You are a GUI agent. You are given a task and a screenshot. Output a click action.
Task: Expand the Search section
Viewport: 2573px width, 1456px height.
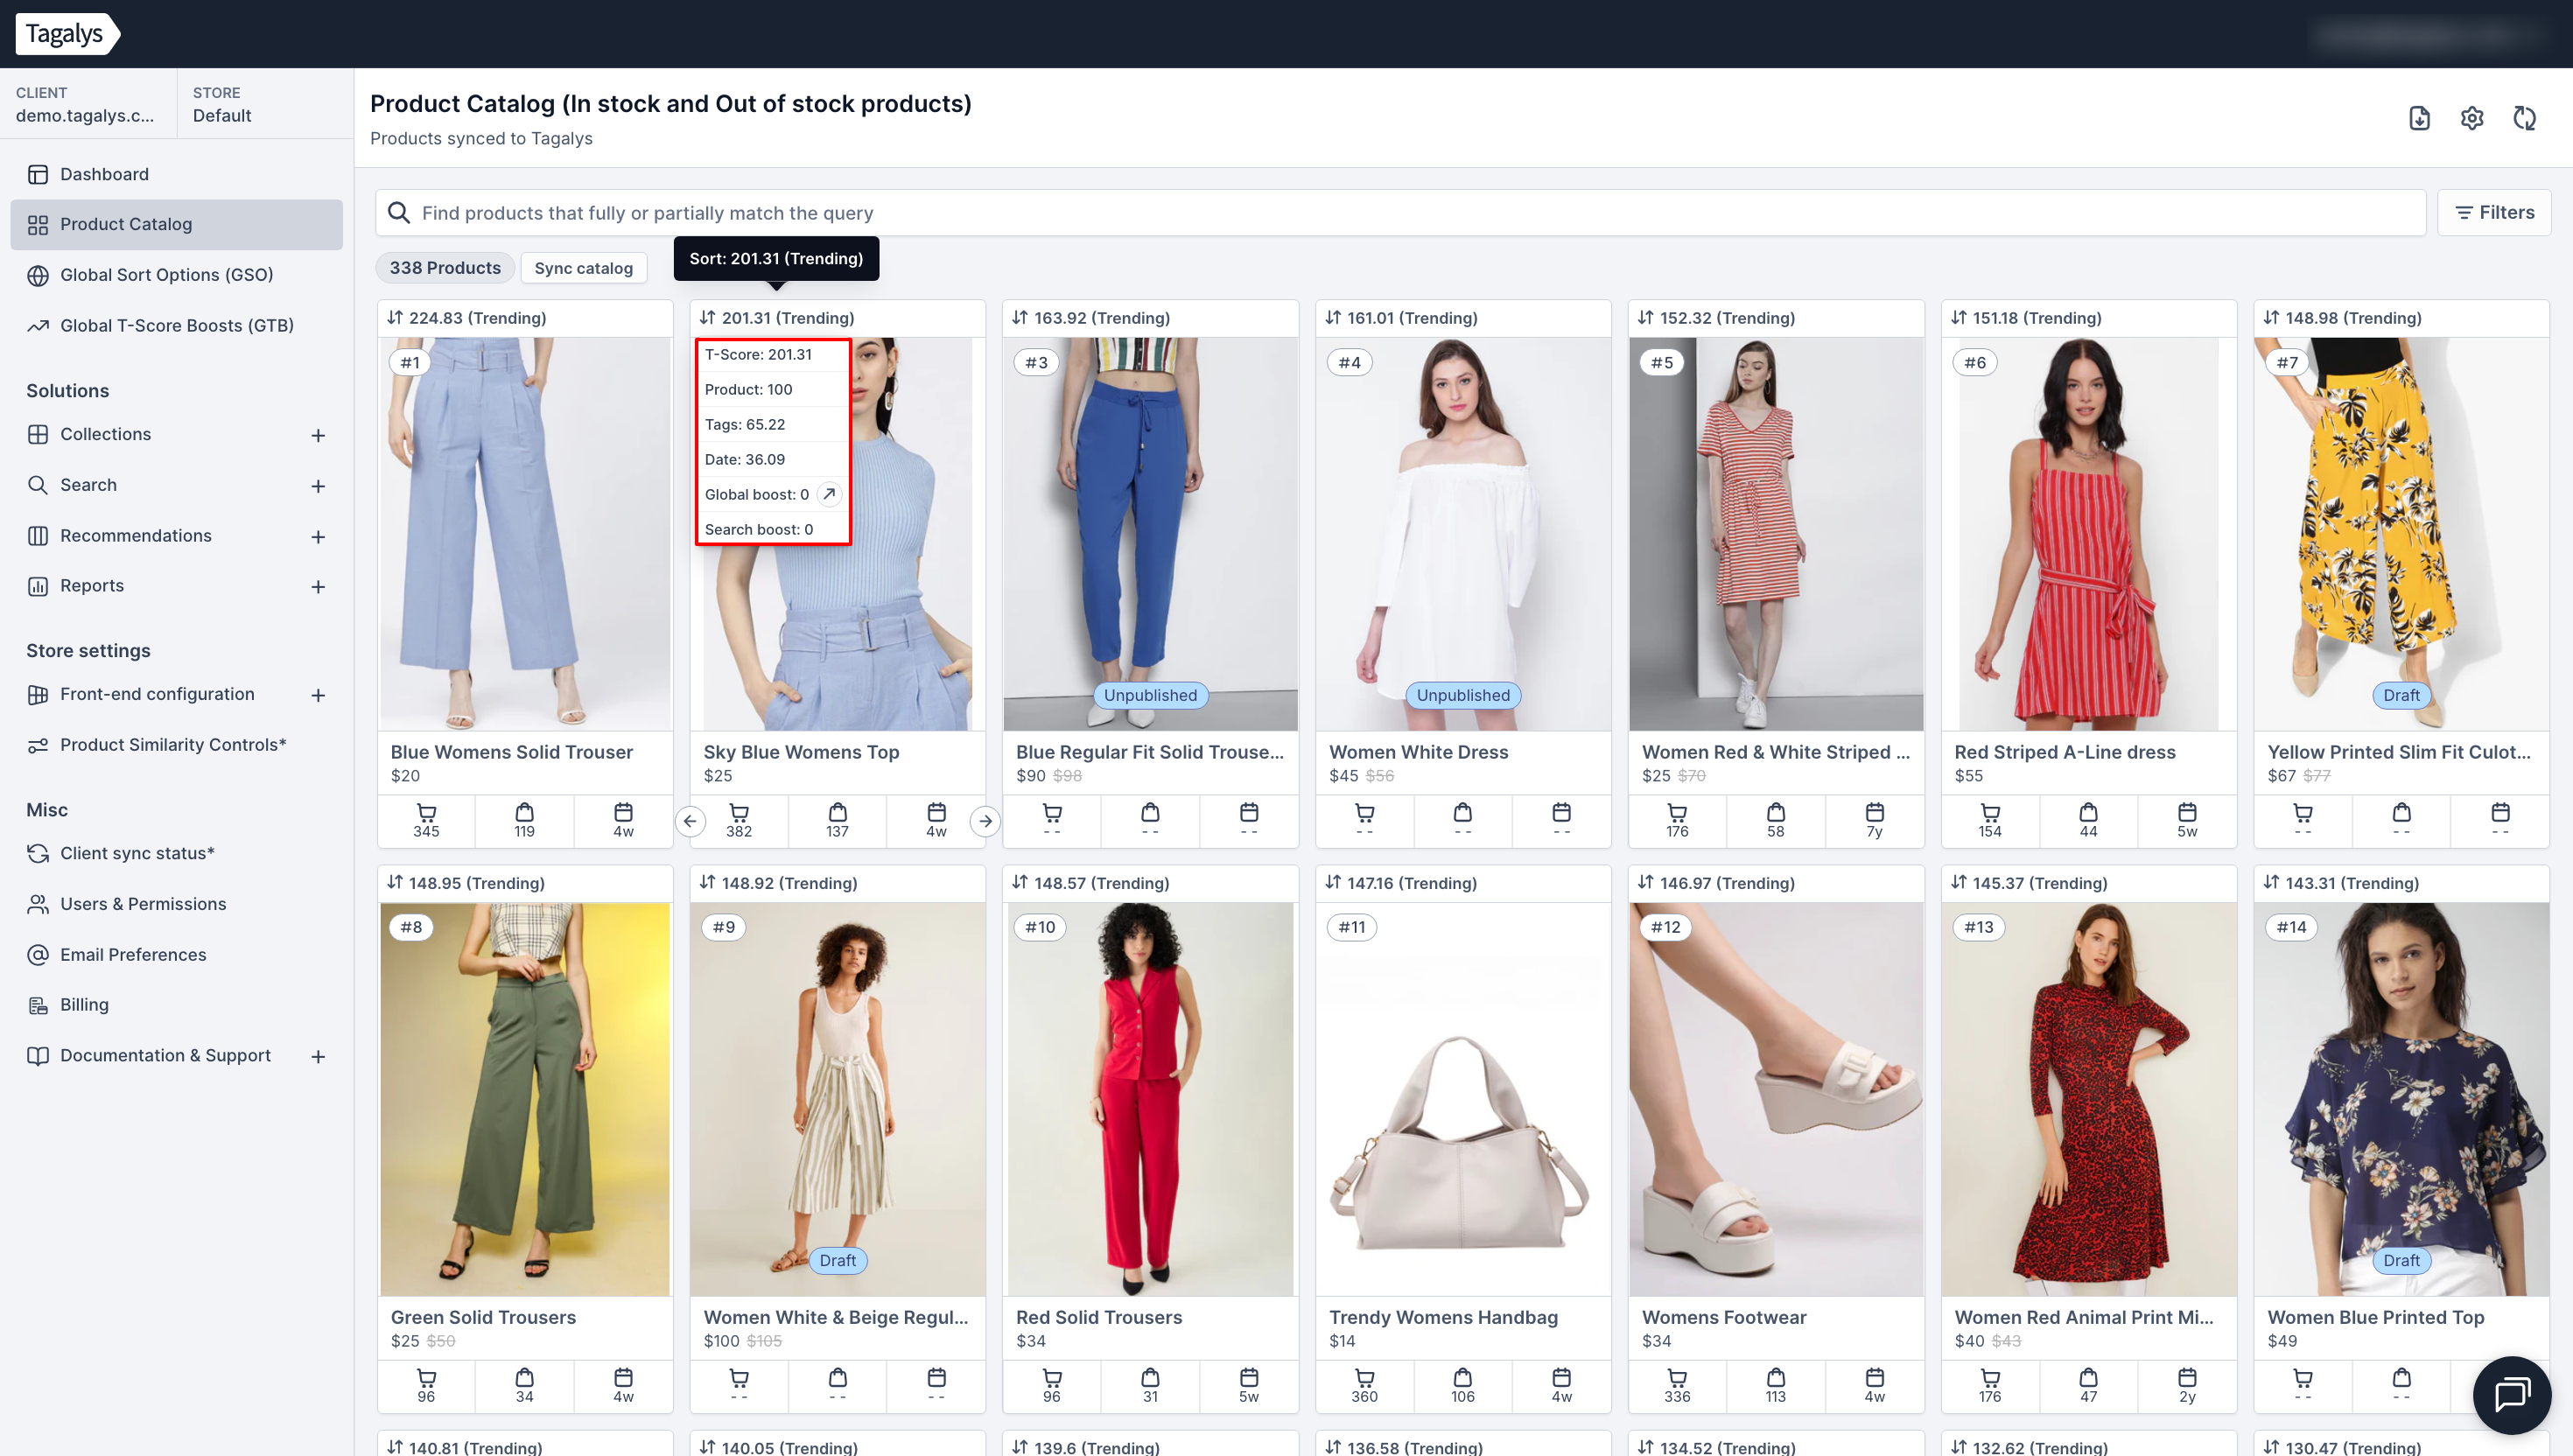(x=317, y=486)
